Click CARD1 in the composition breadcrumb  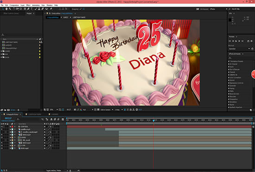(x=66, y=17)
